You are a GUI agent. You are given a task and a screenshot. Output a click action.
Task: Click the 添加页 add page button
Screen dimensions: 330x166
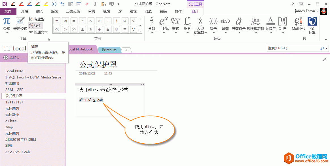pyautogui.click(x=12, y=58)
